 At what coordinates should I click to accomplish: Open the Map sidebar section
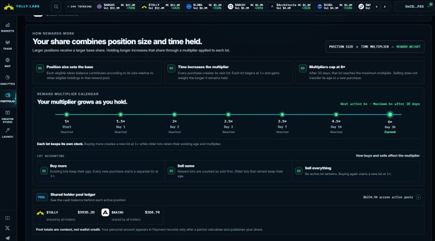coord(8,63)
